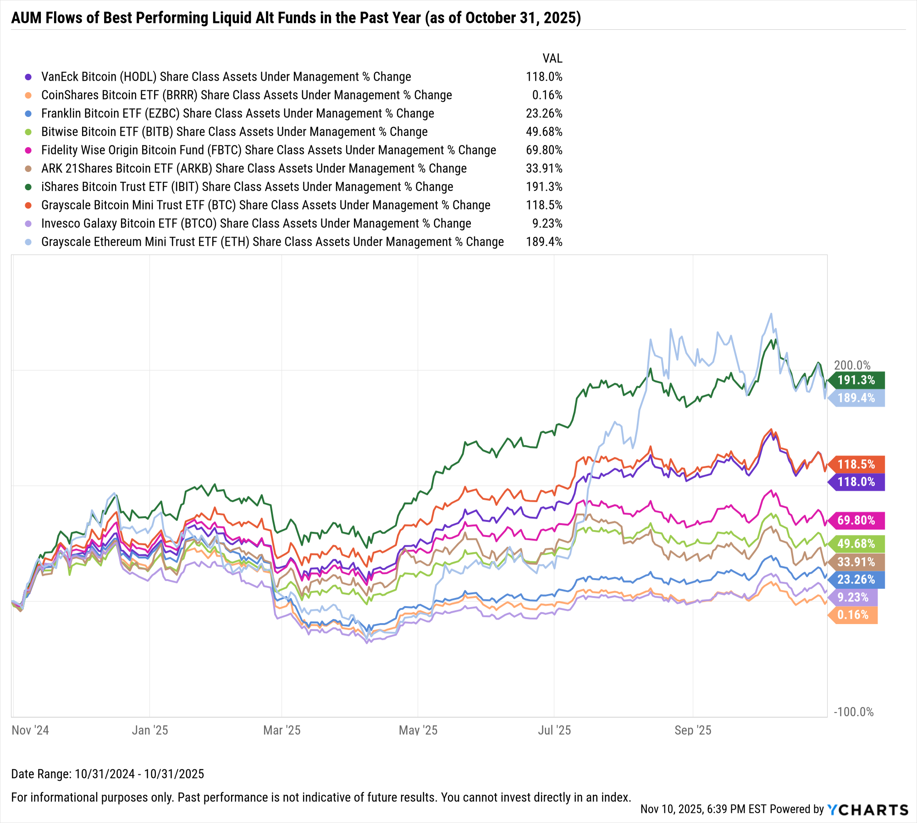Screen dimensions: 917x823
Task: Click the Jul '25 x-axis label
Action: click(554, 730)
